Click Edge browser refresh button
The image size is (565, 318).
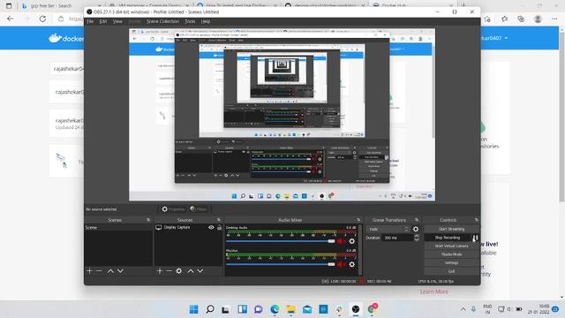(x=42, y=19)
